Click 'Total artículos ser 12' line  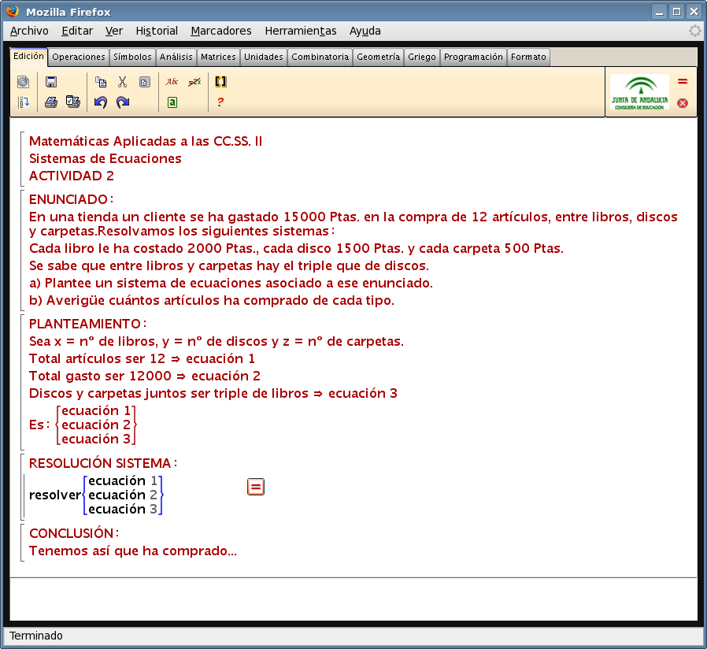142,358
